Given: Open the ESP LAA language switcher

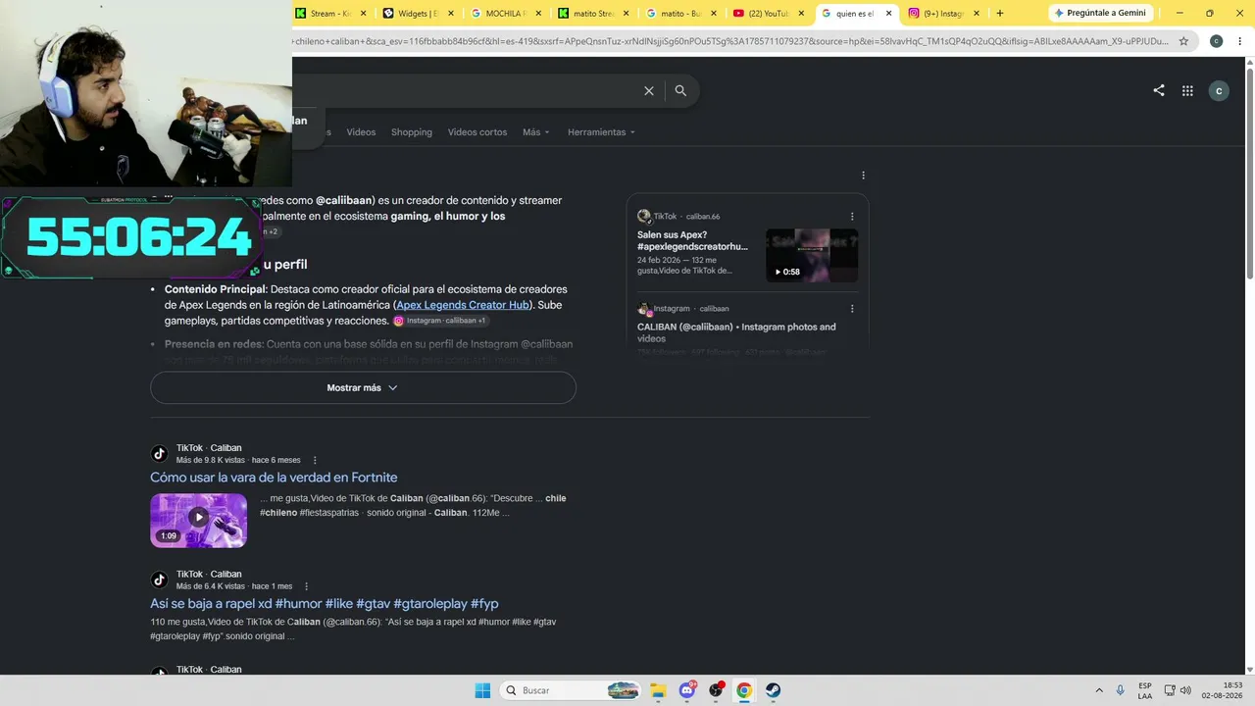Looking at the screenshot, I should click(1145, 690).
